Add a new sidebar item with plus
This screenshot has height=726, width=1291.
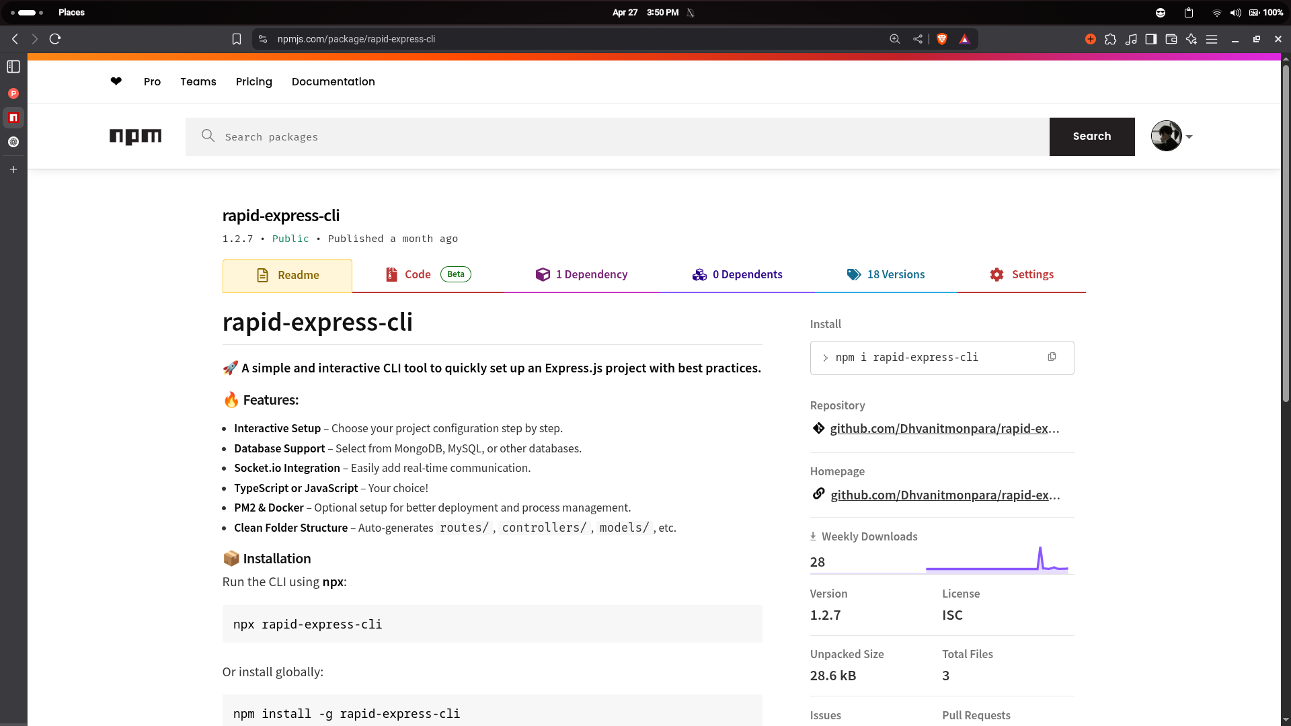tap(13, 169)
